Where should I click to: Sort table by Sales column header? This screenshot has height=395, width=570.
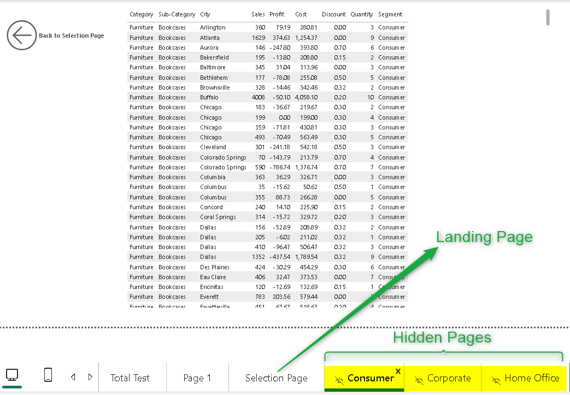258,15
